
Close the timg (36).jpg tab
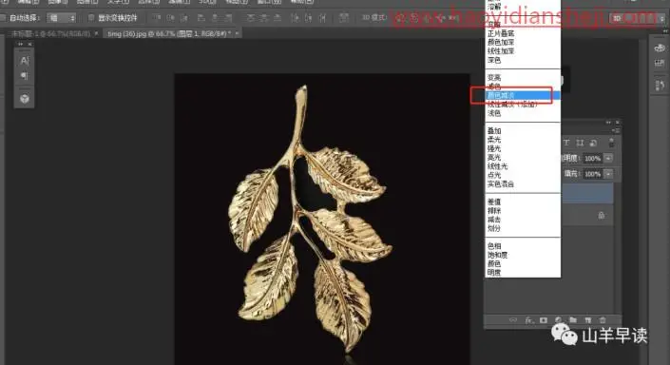click(x=237, y=33)
